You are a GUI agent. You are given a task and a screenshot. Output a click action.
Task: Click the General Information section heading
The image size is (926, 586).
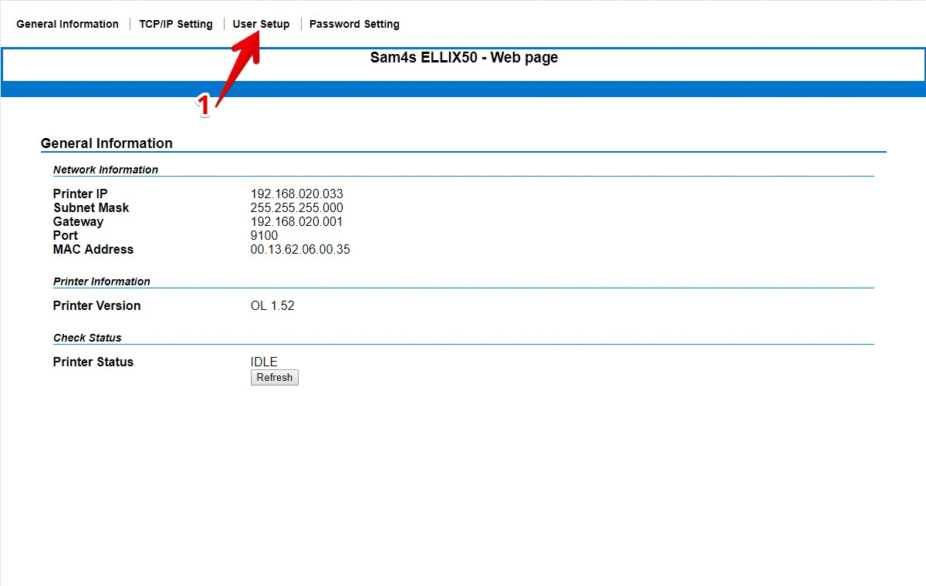(106, 143)
